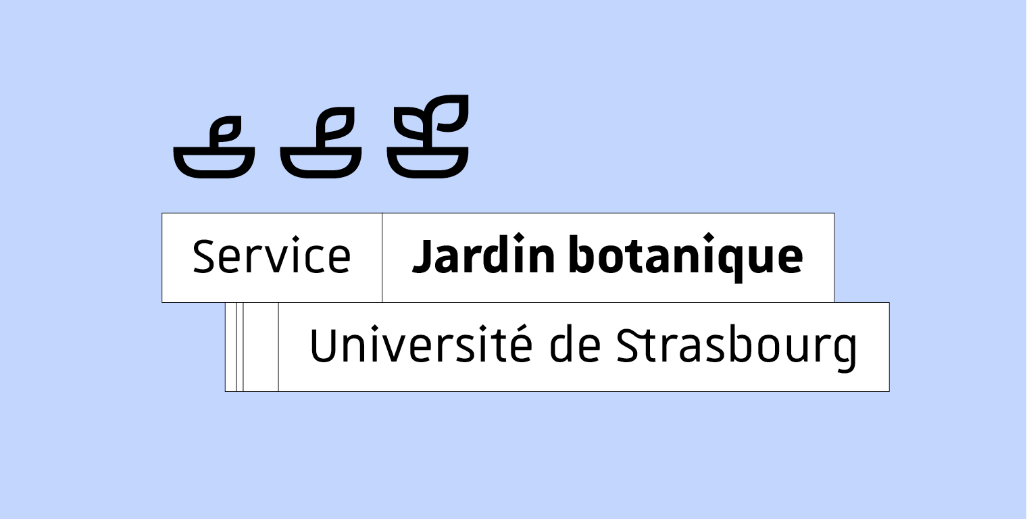Click the bowl of the first seedling pot
Image resolution: width=1027 pixels, height=519 pixels.
(214, 162)
